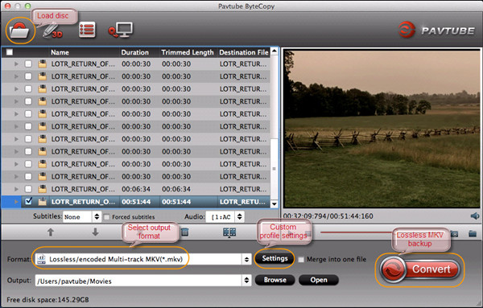This screenshot has width=483, height=308.
Task: Click the 00:06:34 duration cell
Action: tap(136, 189)
